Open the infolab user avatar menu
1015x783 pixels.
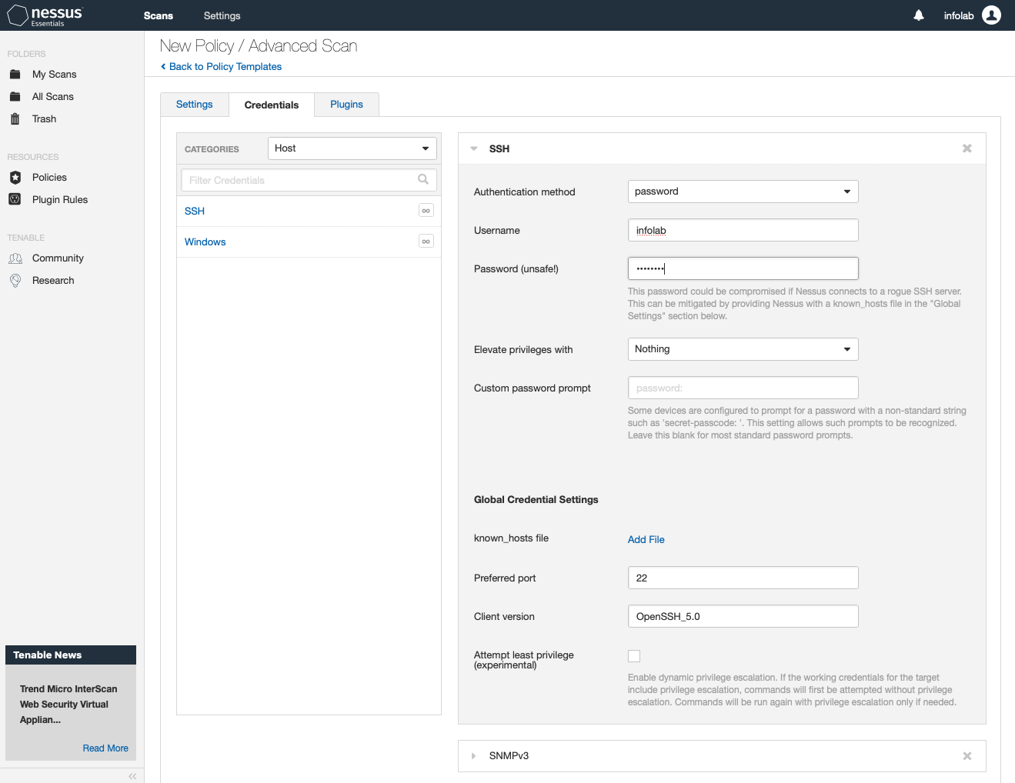pyautogui.click(x=992, y=15)
